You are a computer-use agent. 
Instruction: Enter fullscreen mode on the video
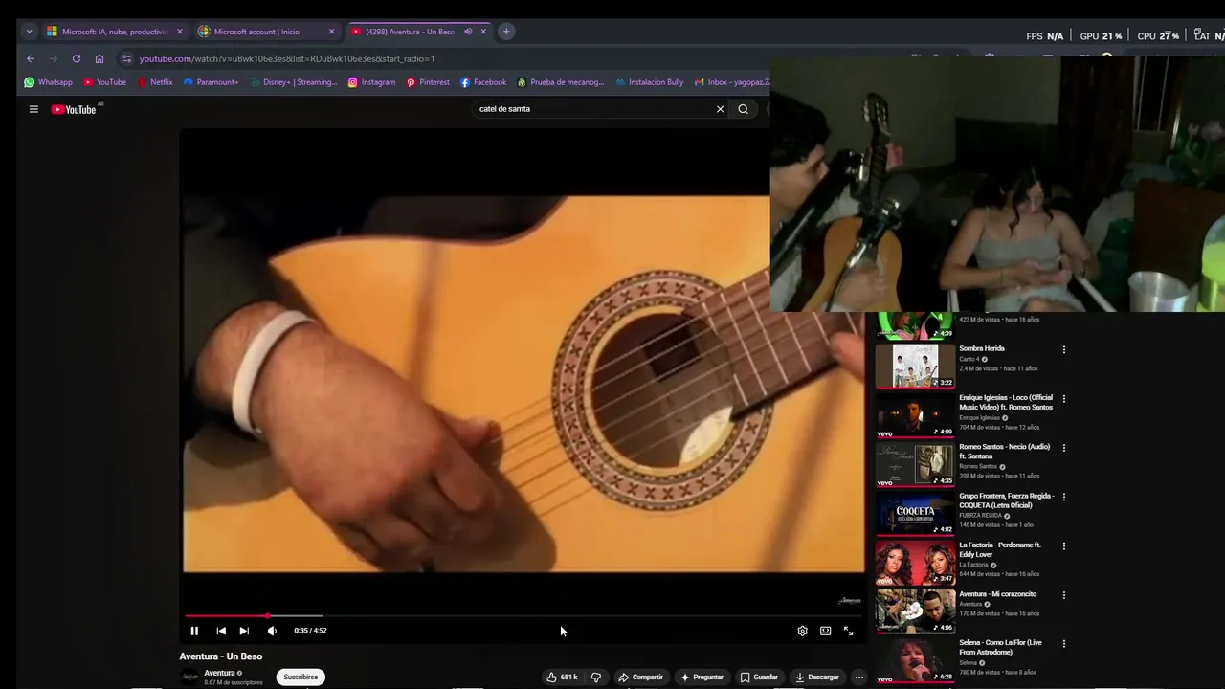(x=848, y=631)
